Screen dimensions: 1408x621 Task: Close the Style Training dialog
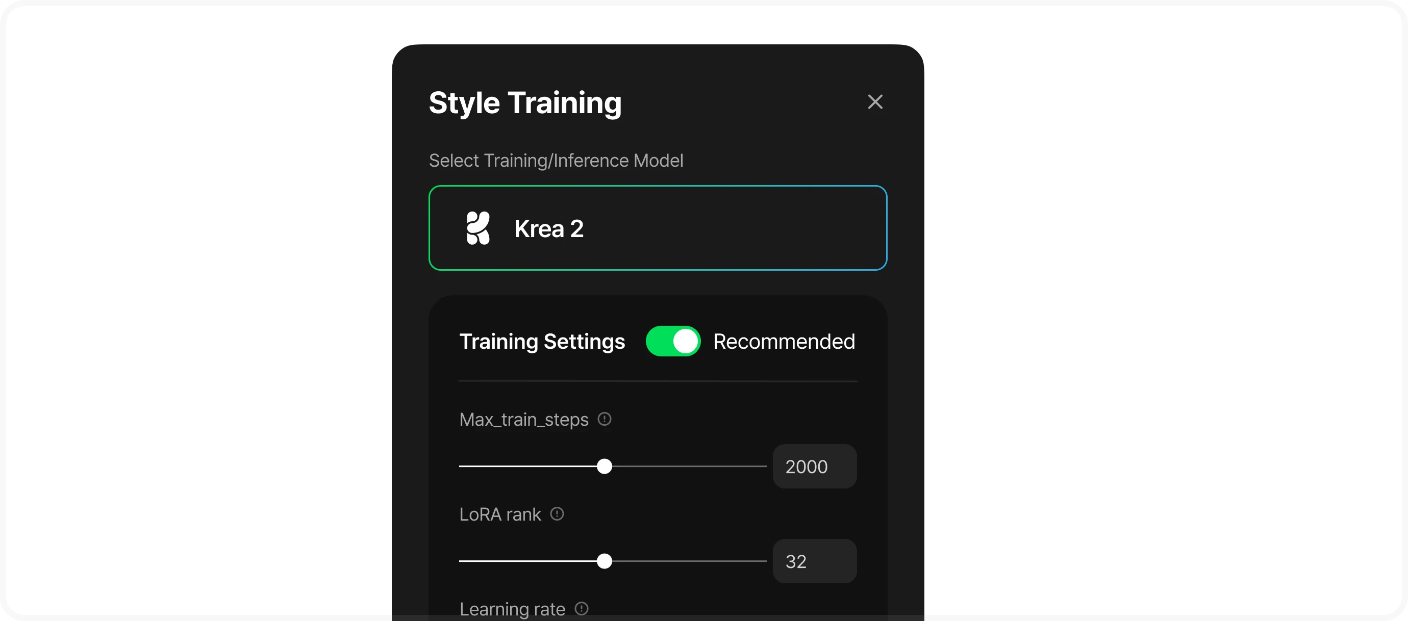(875, 102)
